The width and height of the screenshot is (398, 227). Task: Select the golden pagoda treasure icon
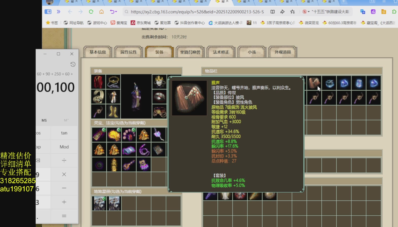pos(114,164)
